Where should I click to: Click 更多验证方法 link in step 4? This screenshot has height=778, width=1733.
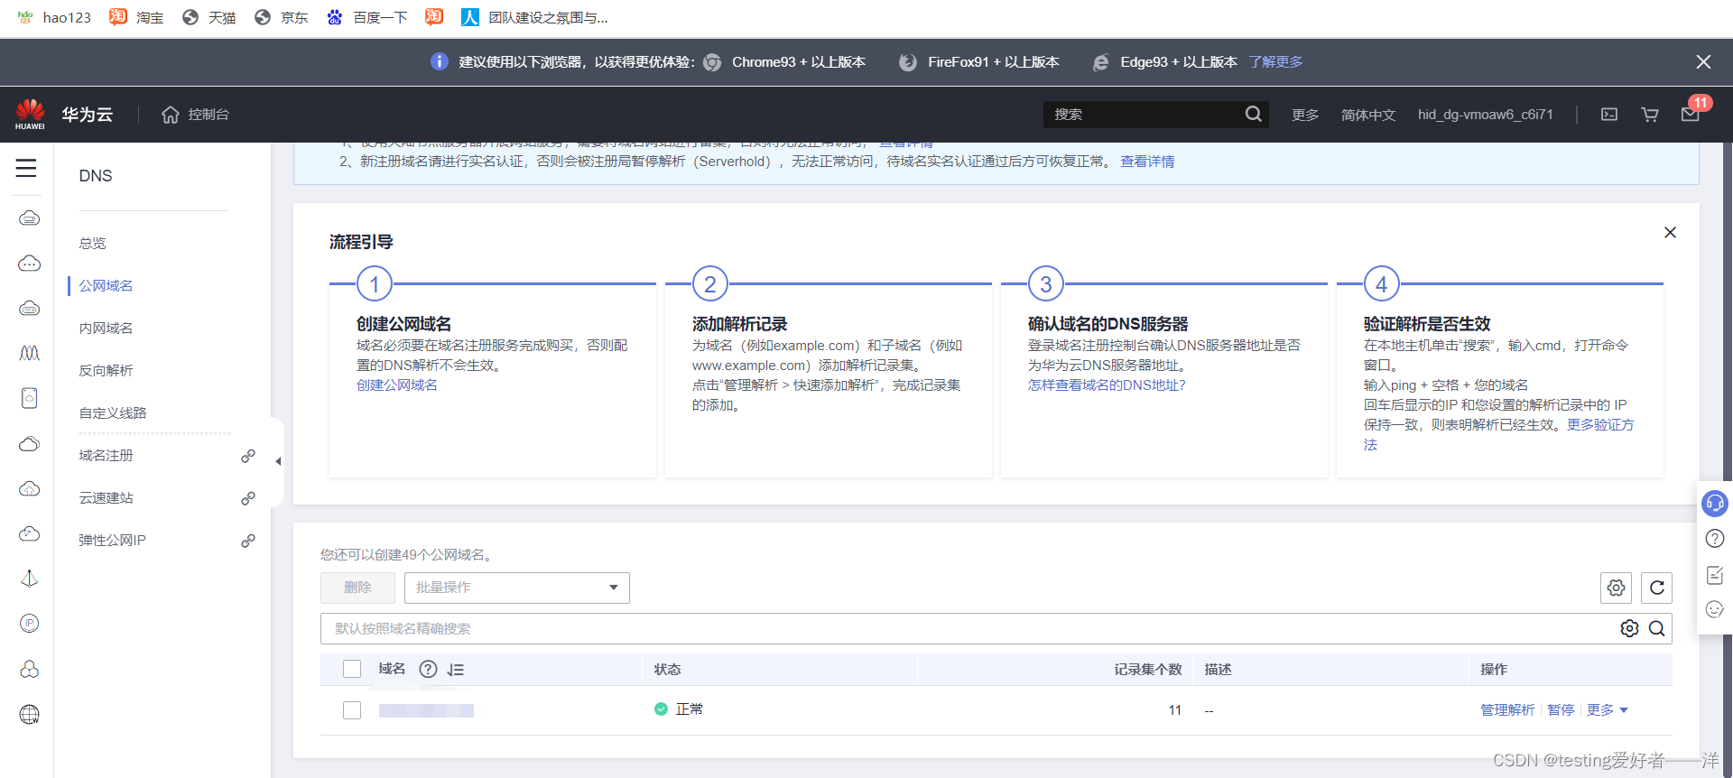1600,425
